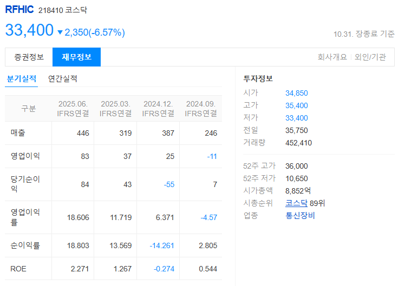Image resolution: width=405 pixels, height=286 pixels.
Task: Click the 2025.03. IFRS연결 column header
Action: click(x=115, y=109)
